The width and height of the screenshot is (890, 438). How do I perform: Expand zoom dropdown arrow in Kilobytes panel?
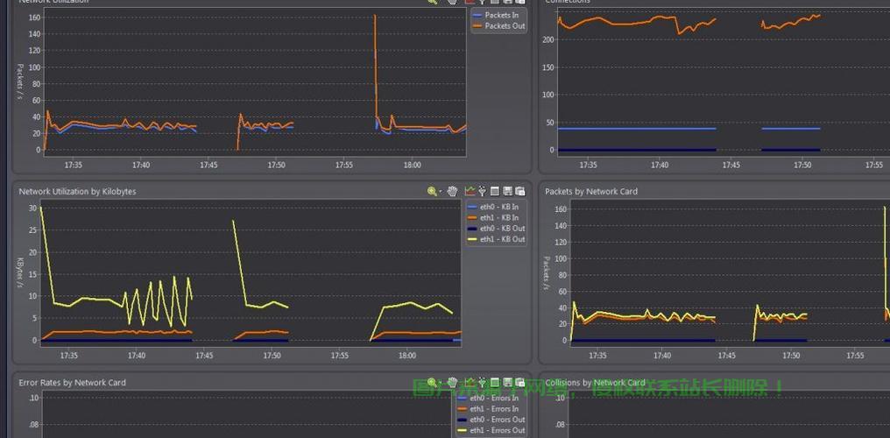(440, 192)
